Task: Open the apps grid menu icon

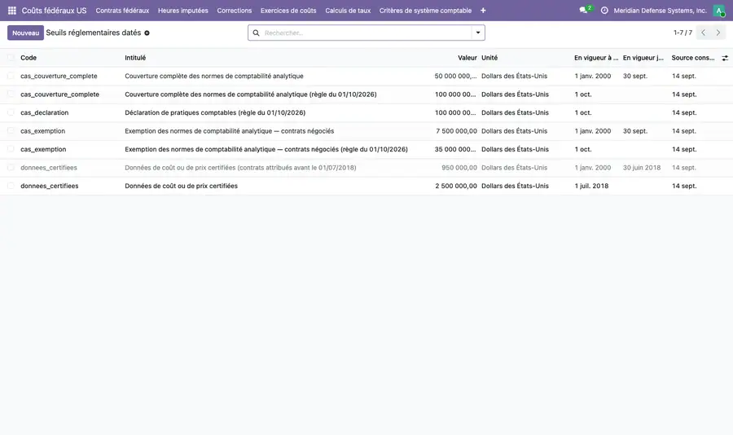Action: [12, 11]
